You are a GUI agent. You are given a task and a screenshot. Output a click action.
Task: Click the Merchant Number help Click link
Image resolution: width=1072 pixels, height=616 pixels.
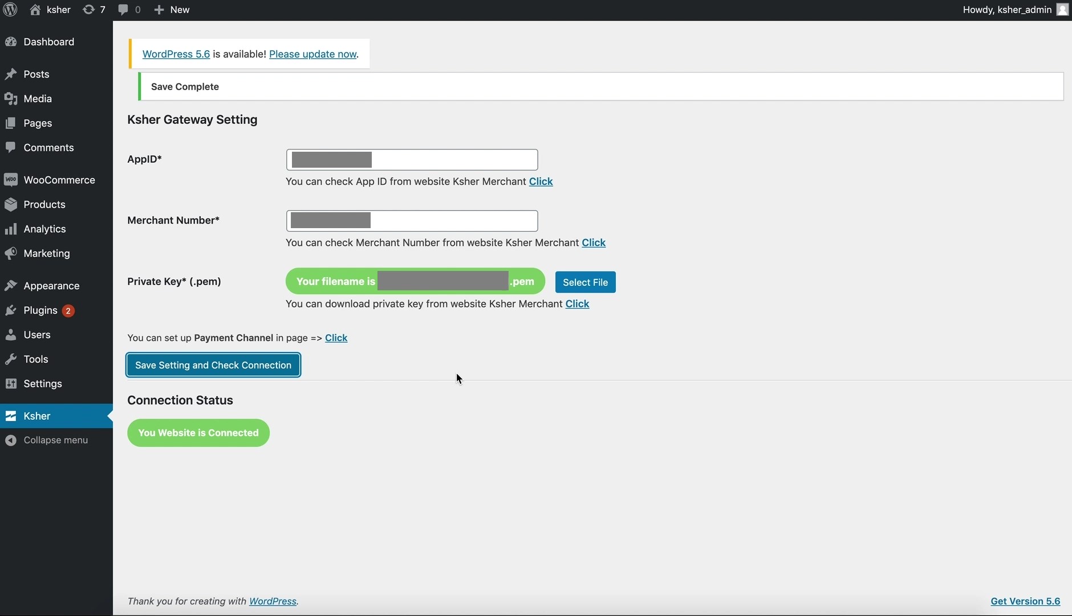pos(594,242)
